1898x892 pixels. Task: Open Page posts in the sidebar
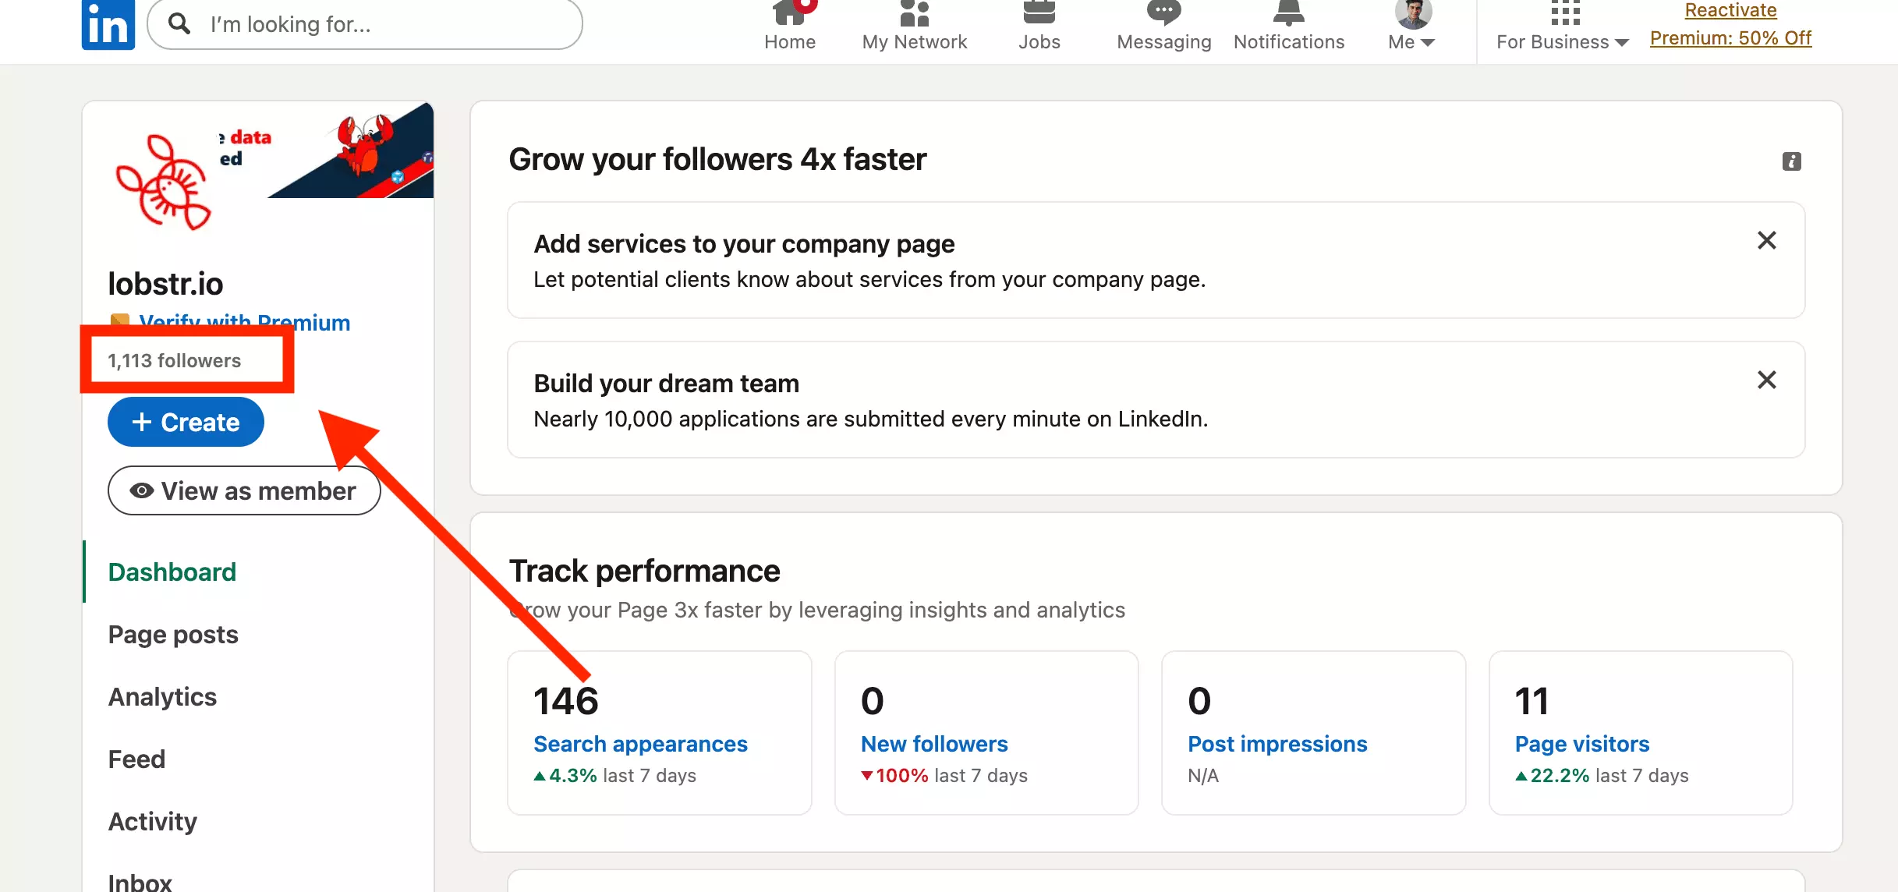coord(173,634)
